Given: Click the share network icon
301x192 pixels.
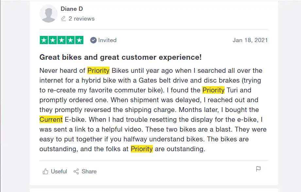Looking at the screenshot, I should [76, 171].
